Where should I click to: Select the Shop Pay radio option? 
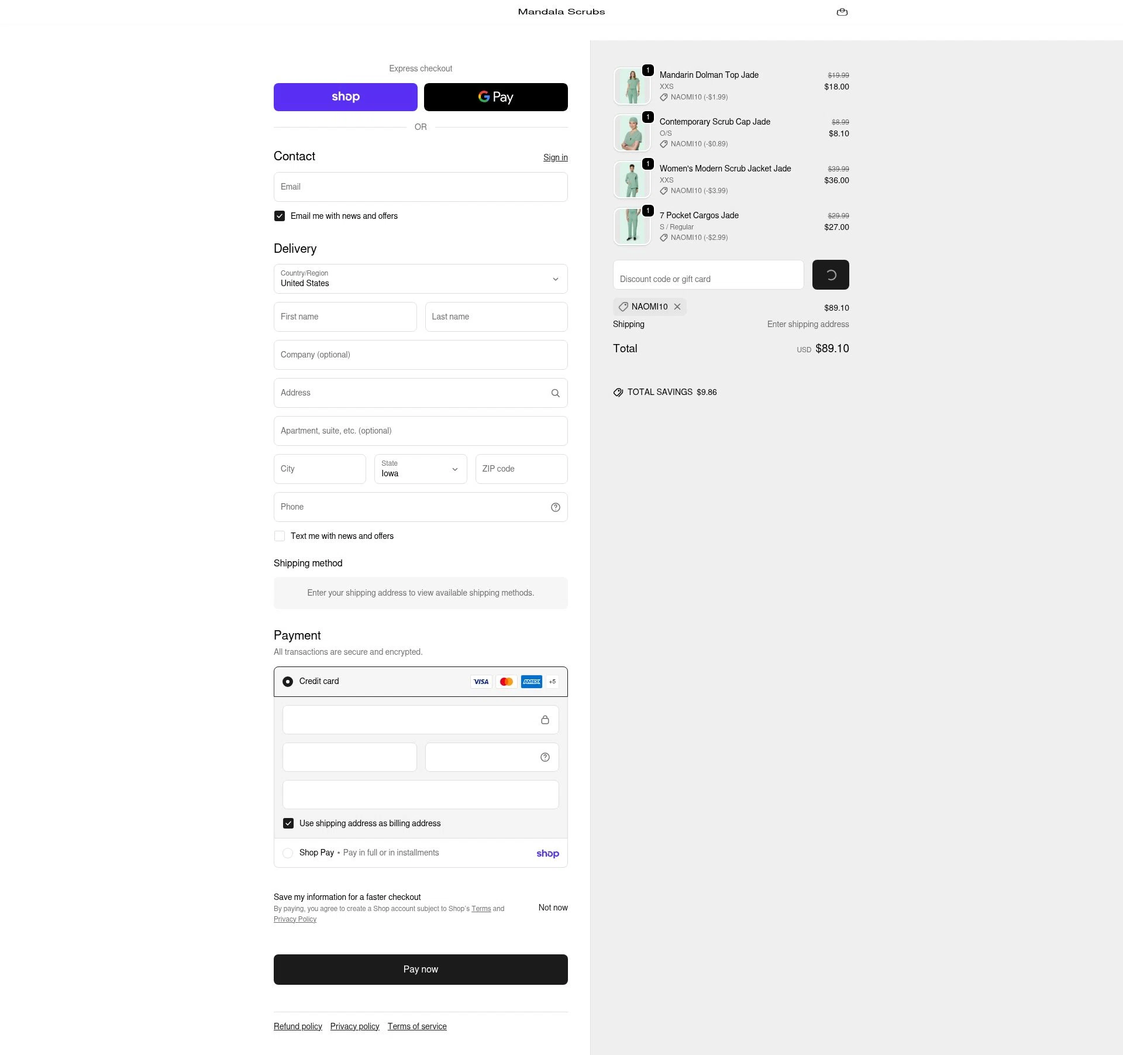click(x=288, y=853)
